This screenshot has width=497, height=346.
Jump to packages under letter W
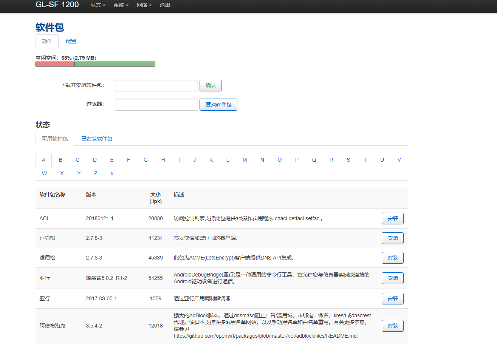click(x=44, y=174)
